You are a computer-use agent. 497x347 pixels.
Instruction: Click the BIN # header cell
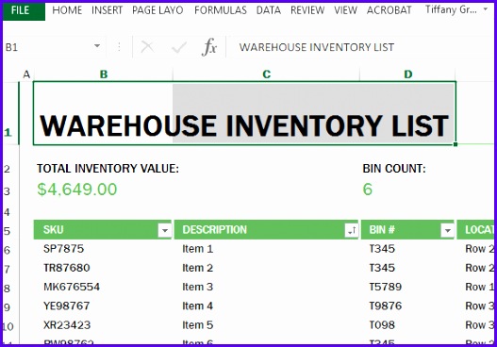tap(407, 230)
